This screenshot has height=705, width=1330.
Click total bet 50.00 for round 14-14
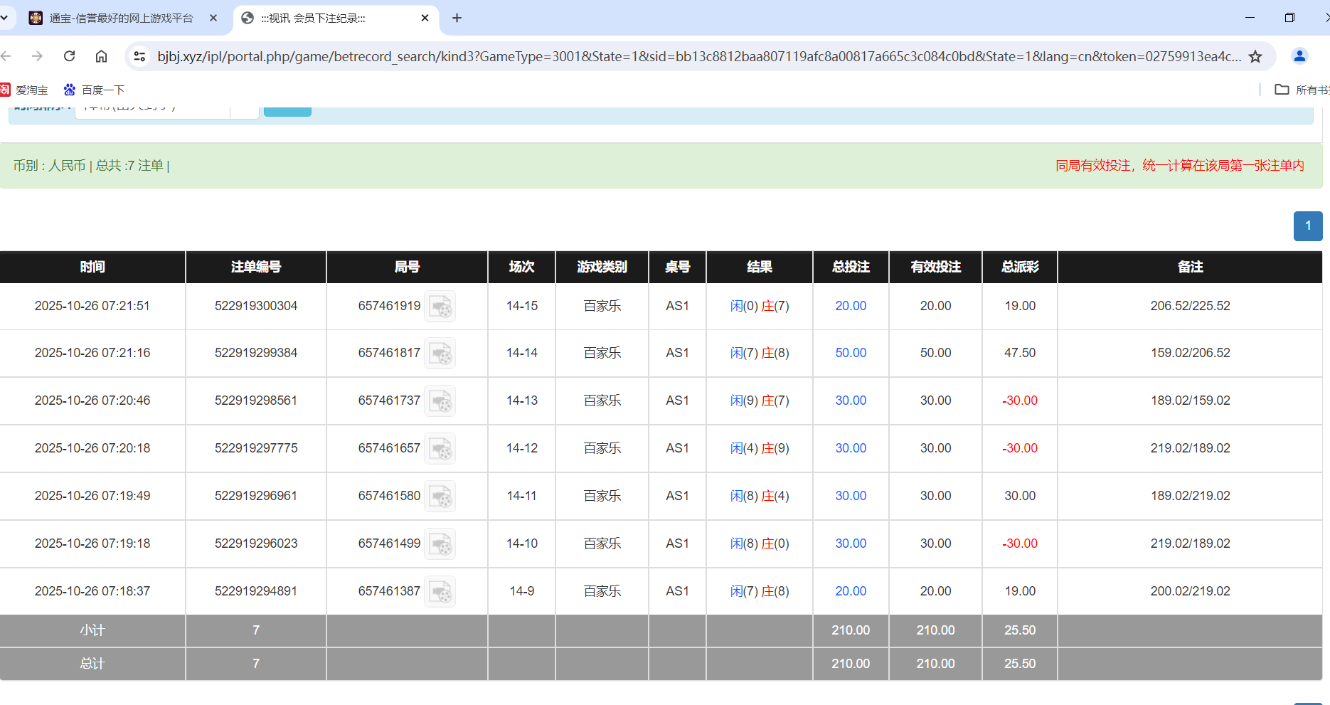coord(850,353)
